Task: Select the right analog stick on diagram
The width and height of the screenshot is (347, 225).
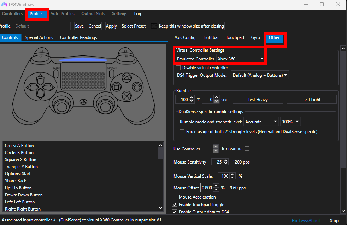Action: (105, 106)
